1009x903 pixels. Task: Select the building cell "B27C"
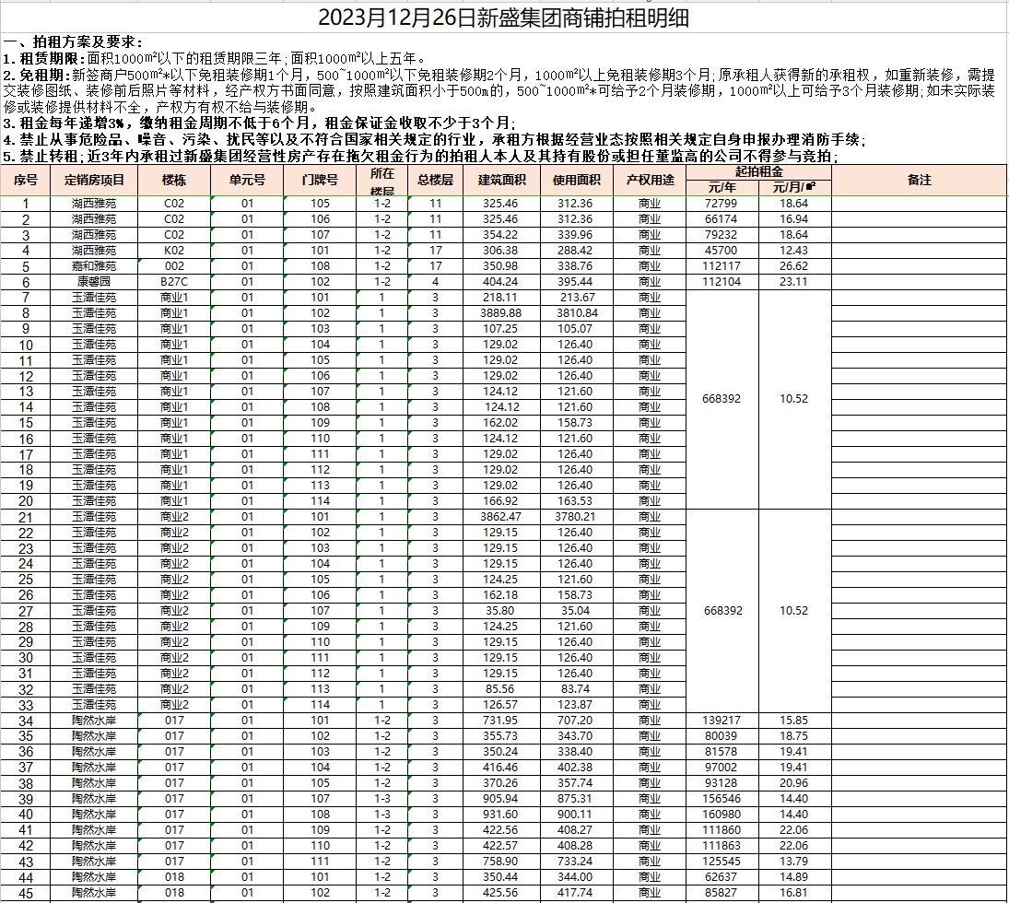(174, 282)
